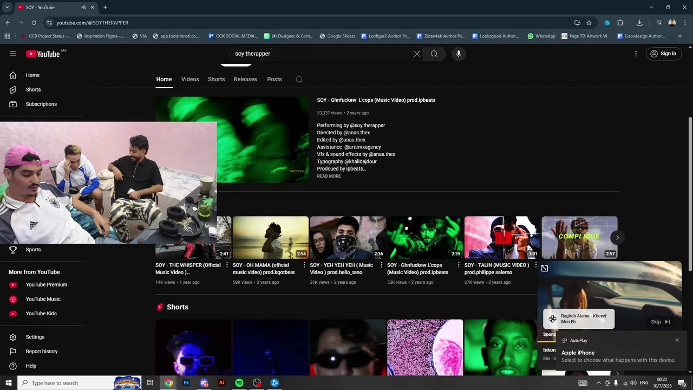Screen dimensions: 693x390
Task: Open the featured video title link
Action: tap(376, 100)
